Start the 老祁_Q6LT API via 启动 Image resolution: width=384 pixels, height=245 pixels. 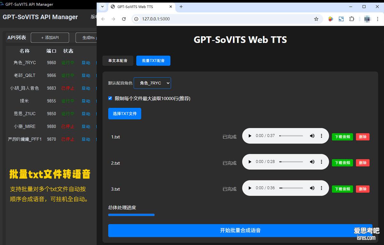[x=86, y=76]
